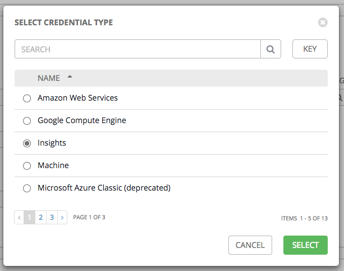This screenshot has width=344, height=271.
Task: Go to pagination page 3
Action: (52, 218)
